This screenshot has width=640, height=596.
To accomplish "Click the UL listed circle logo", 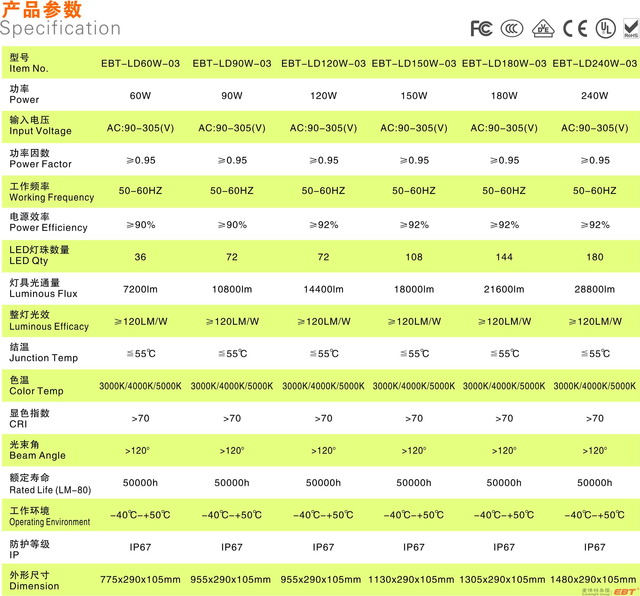I will (x=606, y=28).
